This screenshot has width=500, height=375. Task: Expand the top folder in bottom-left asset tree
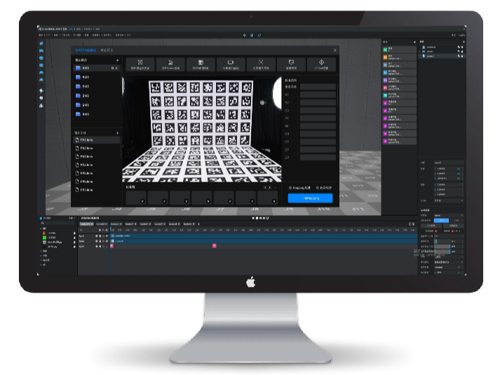(41, 229)
